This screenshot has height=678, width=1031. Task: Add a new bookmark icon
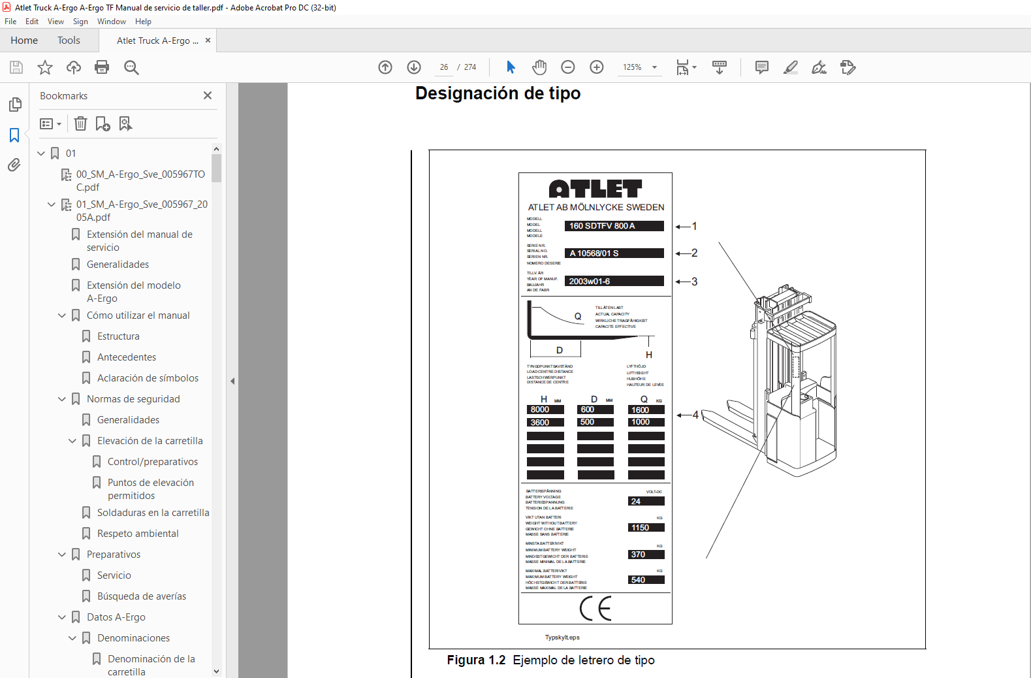(103, 123)
